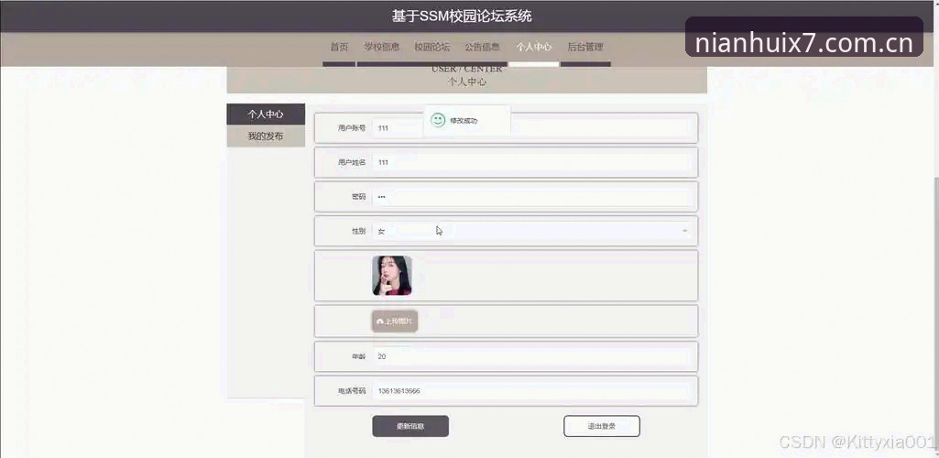Open 公告信息 in the navigation

(482, 47)
